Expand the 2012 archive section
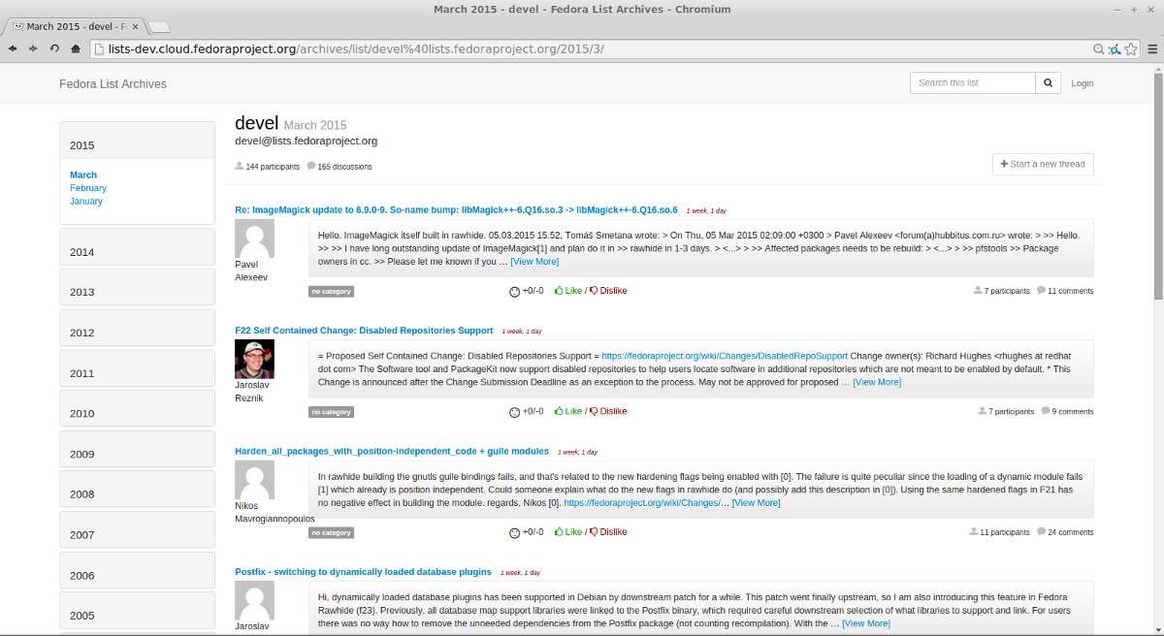Screen dimensions: 1164x636 [137, 333]
